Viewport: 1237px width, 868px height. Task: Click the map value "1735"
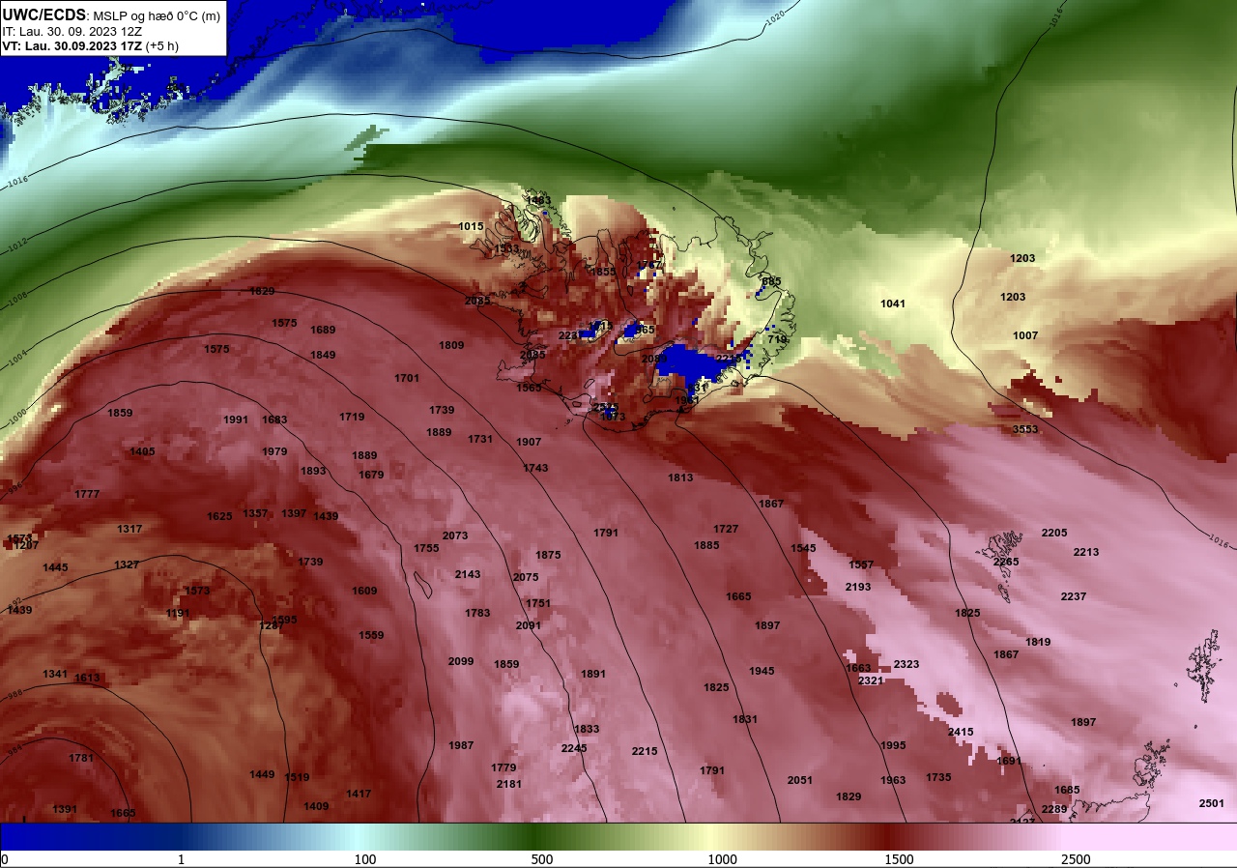pyautogui.click(x=938, y=777)
